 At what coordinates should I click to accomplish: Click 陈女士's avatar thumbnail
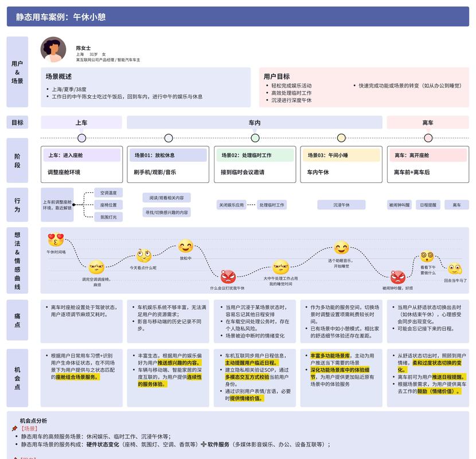click(53, 49)
